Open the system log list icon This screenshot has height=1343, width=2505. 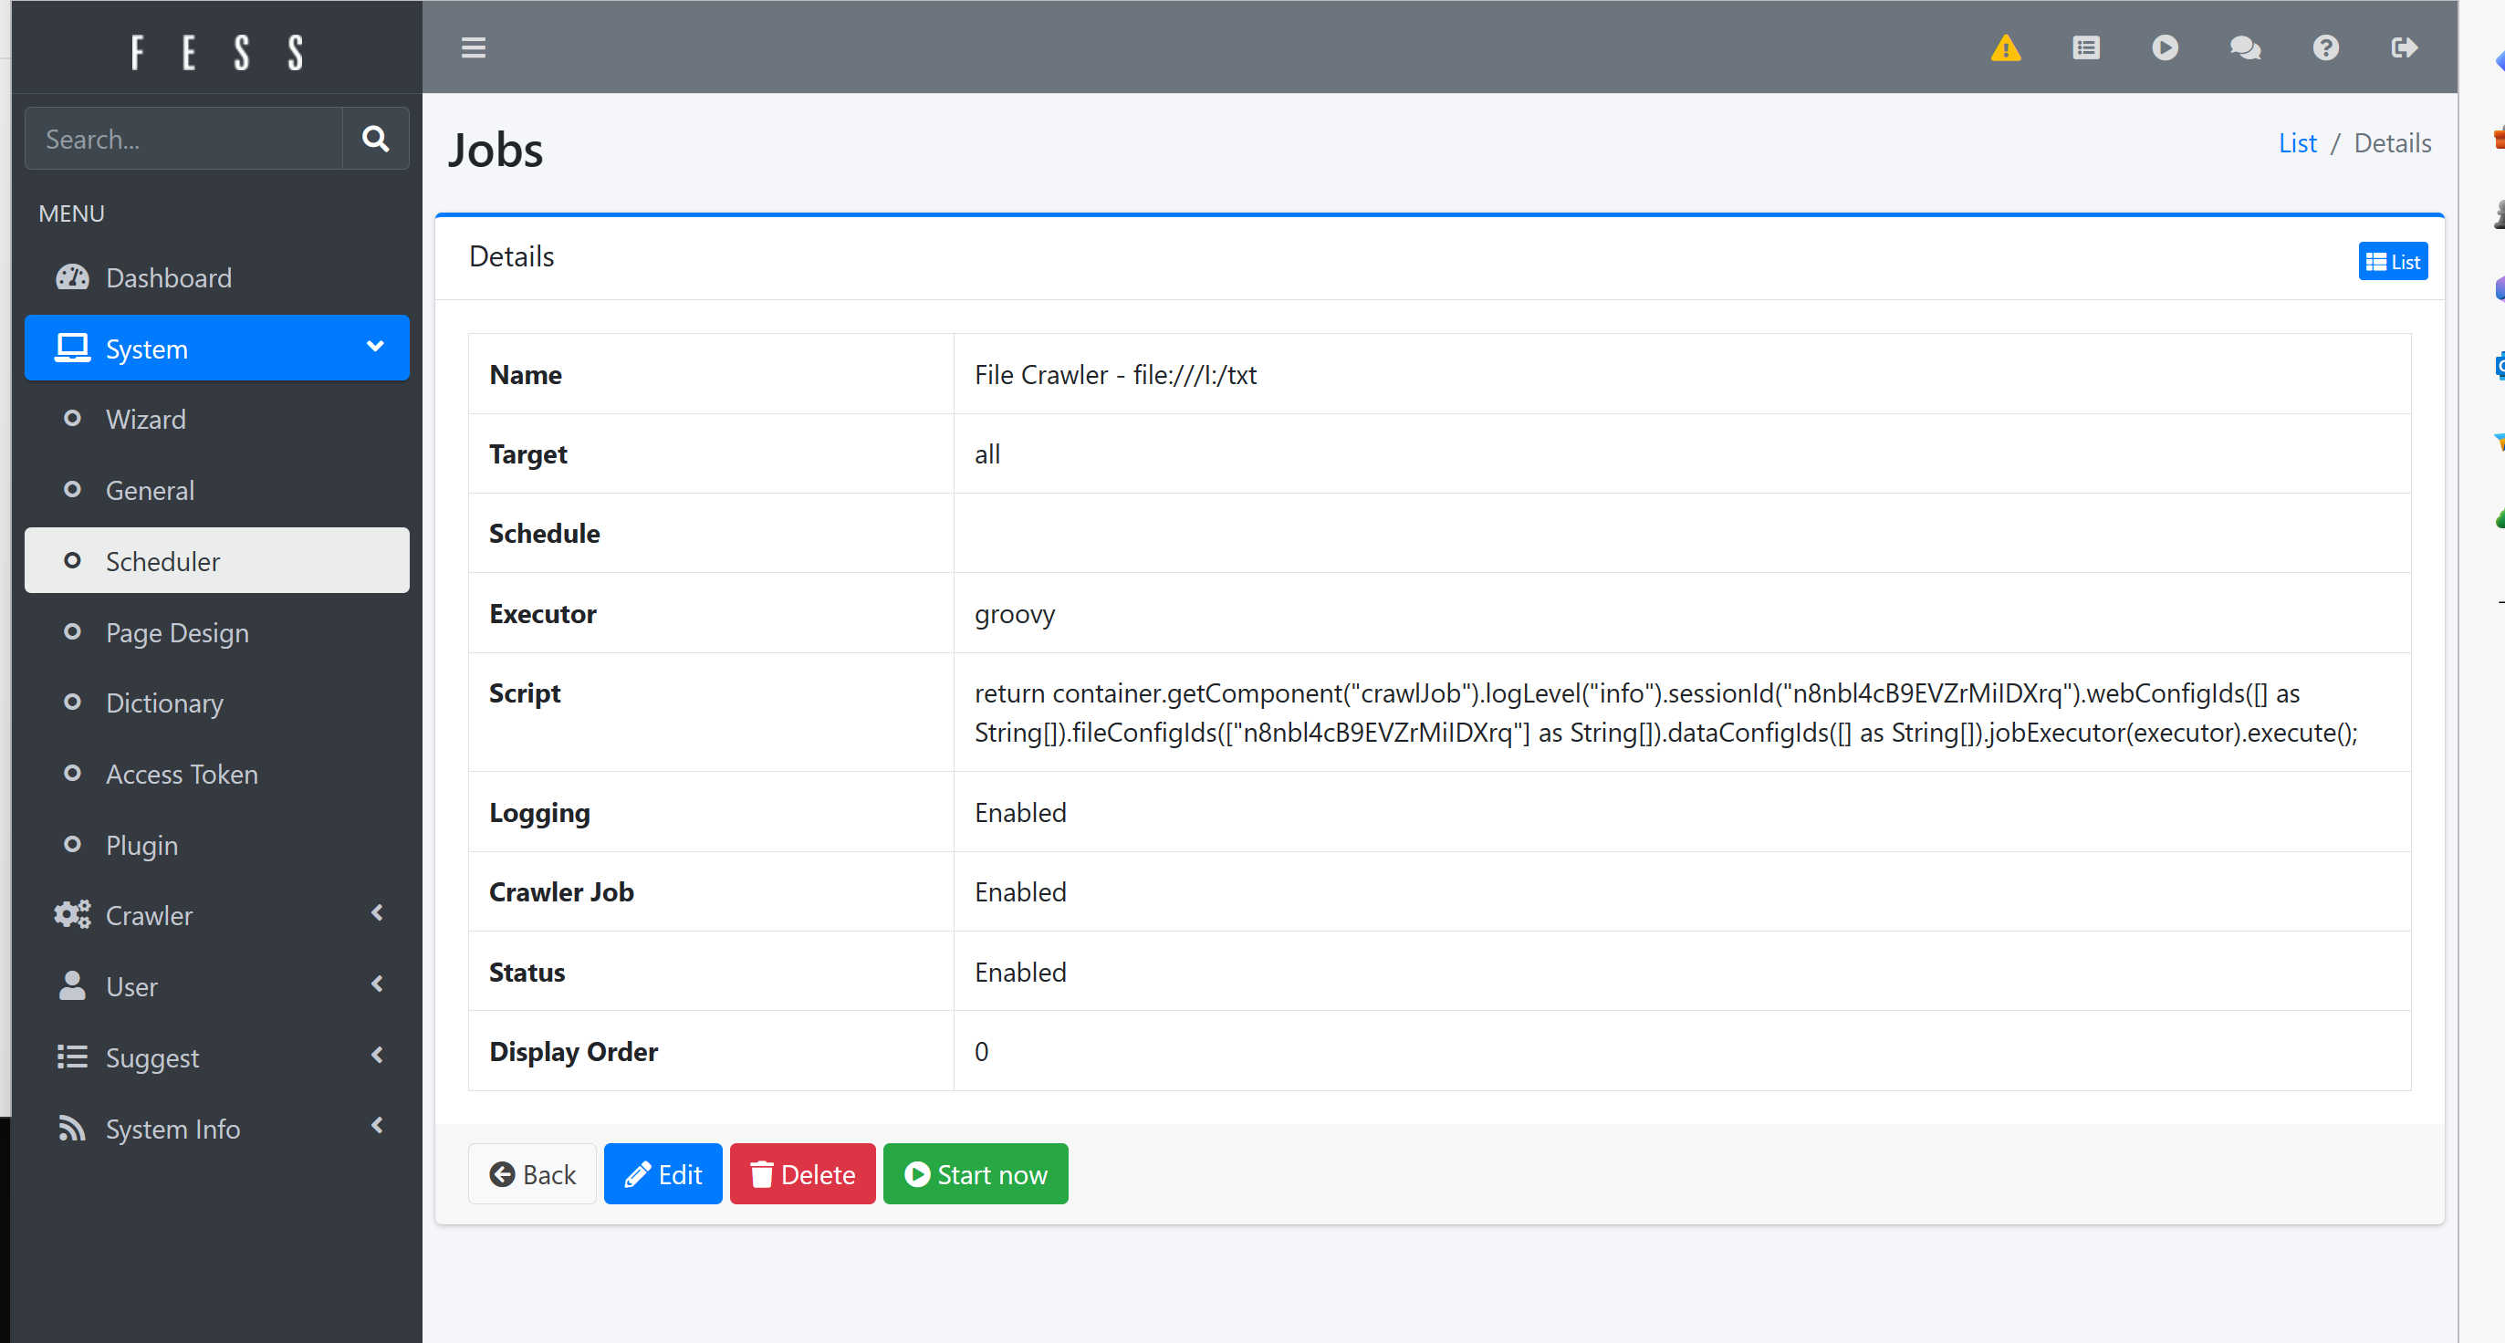2087,47
